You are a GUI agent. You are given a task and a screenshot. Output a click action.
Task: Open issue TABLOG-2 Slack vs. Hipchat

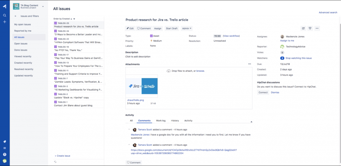[x=79, y=96]
